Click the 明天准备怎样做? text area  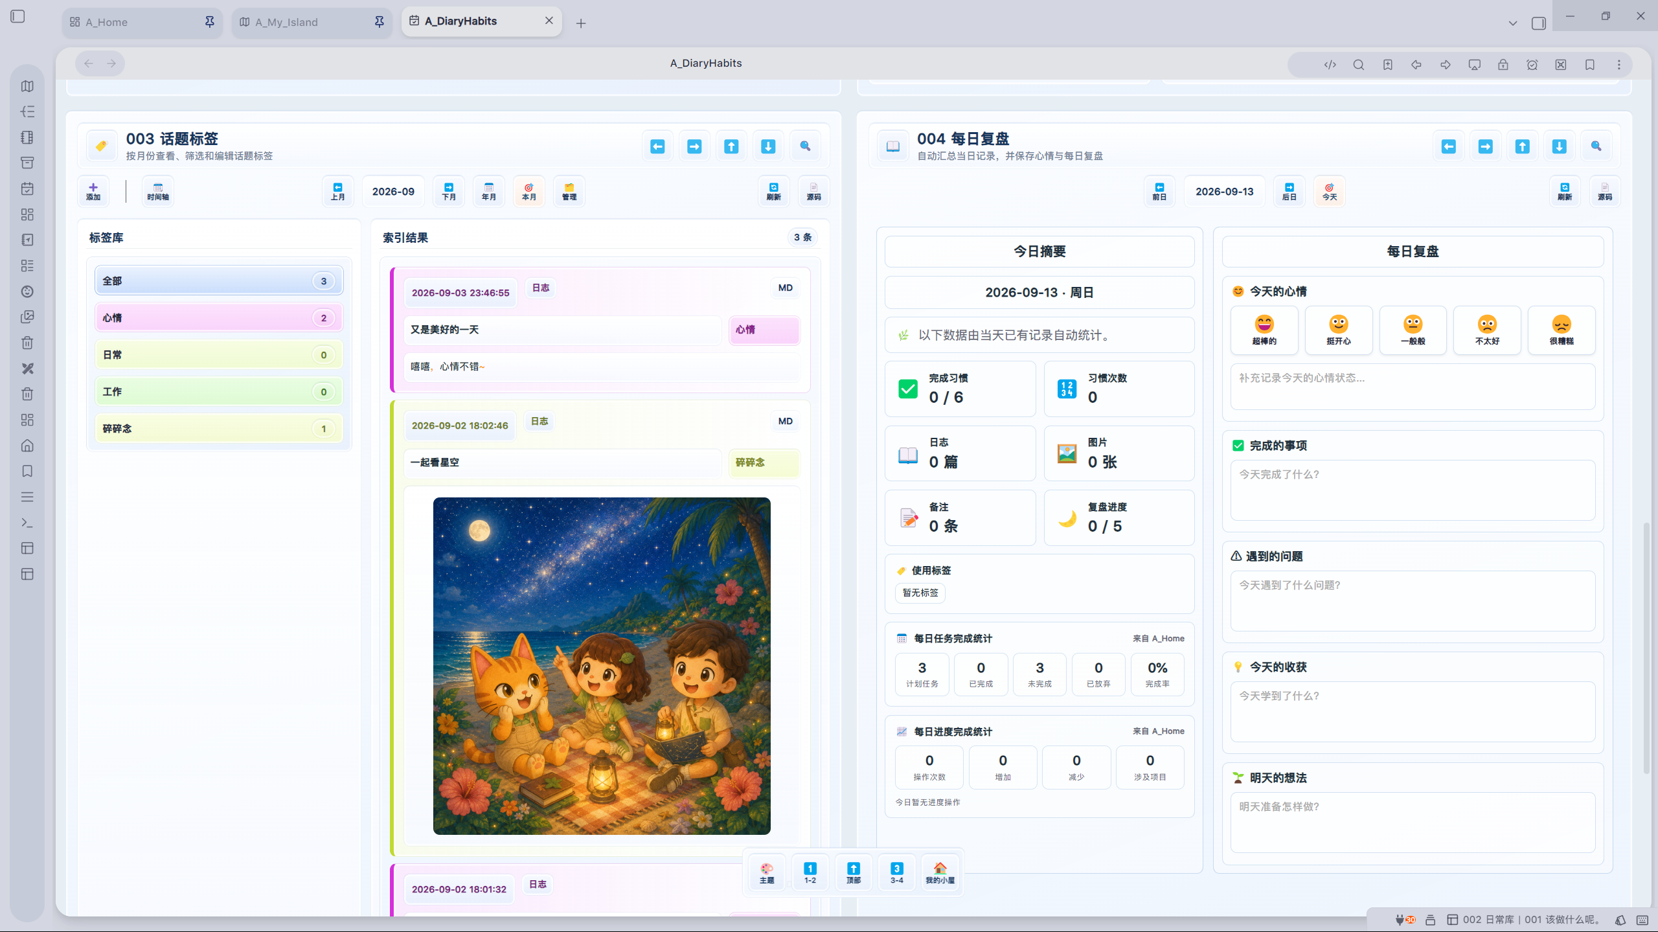click(x=1413, y=823)
